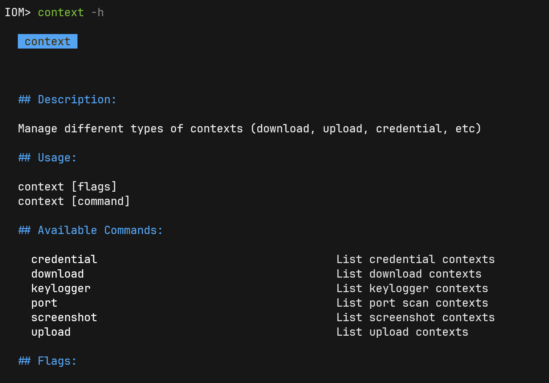Click the 'List upload contexts' description
Image resolution: width=549 pixels, height=383 pixels.
402,332
